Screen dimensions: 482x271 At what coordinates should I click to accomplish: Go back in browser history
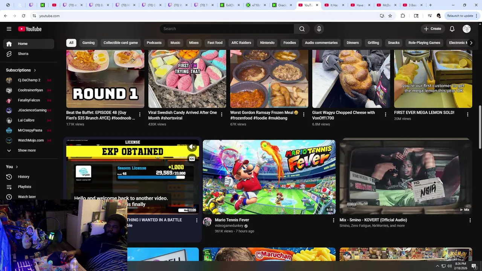[5, 16]
